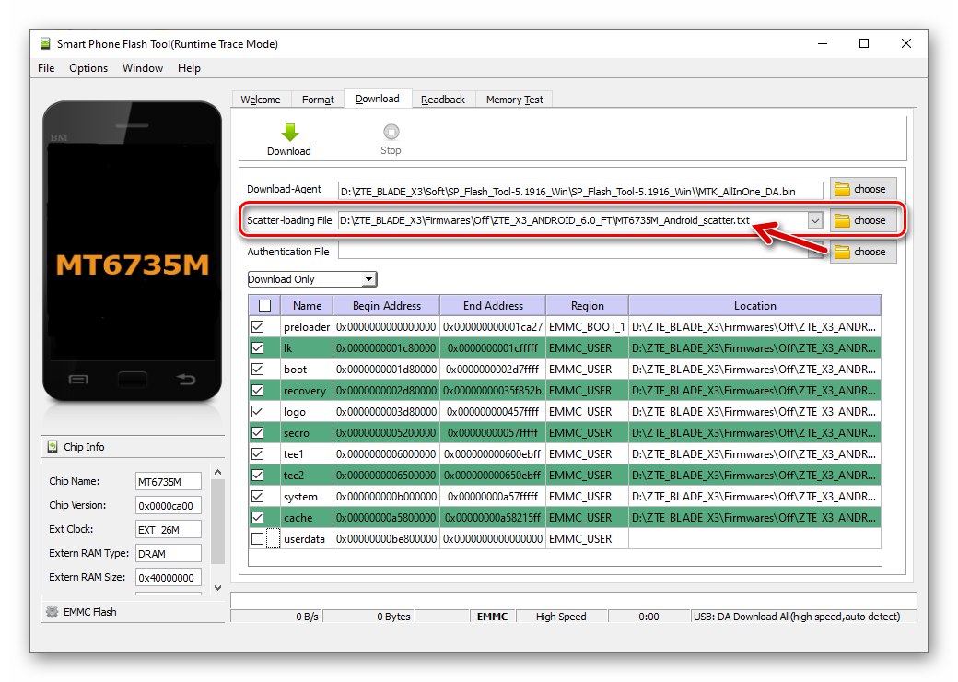This screenshot has width=958, height=682.
Task: Check the userdata partition checkbox
Action: [258, 538]
